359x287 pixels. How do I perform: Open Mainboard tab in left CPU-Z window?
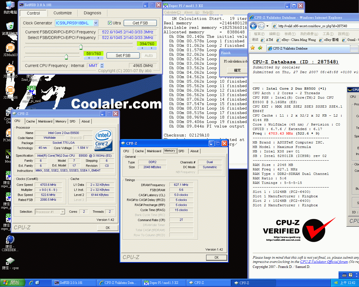click(x=45, y=121)
